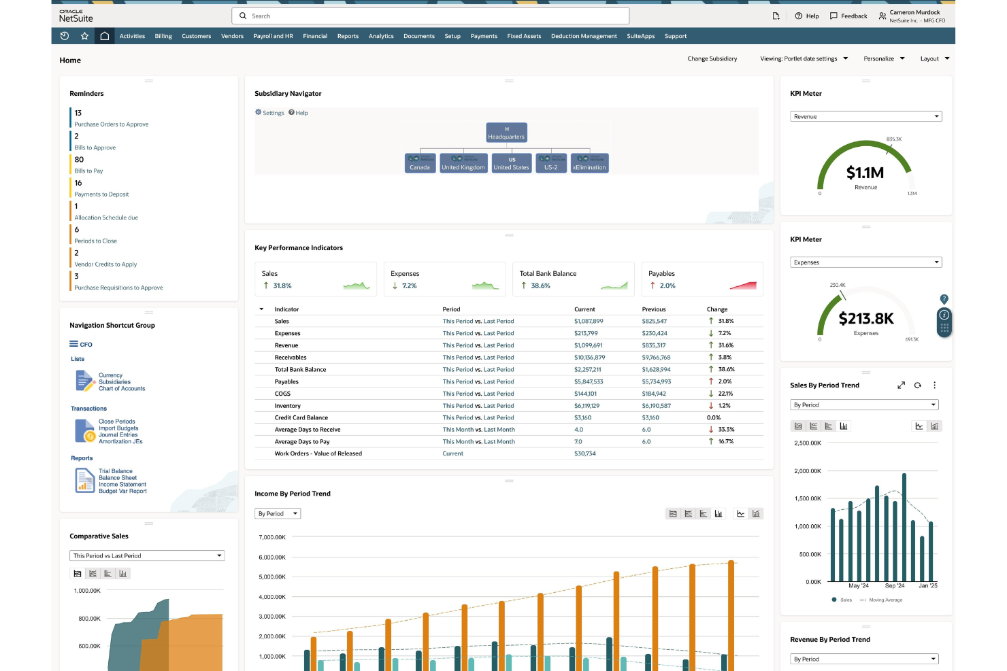Viewport: 1007px width, 671px height.
Task: Open the Layout dropdown
Action: pyautogui.click(x=934, y=58)
